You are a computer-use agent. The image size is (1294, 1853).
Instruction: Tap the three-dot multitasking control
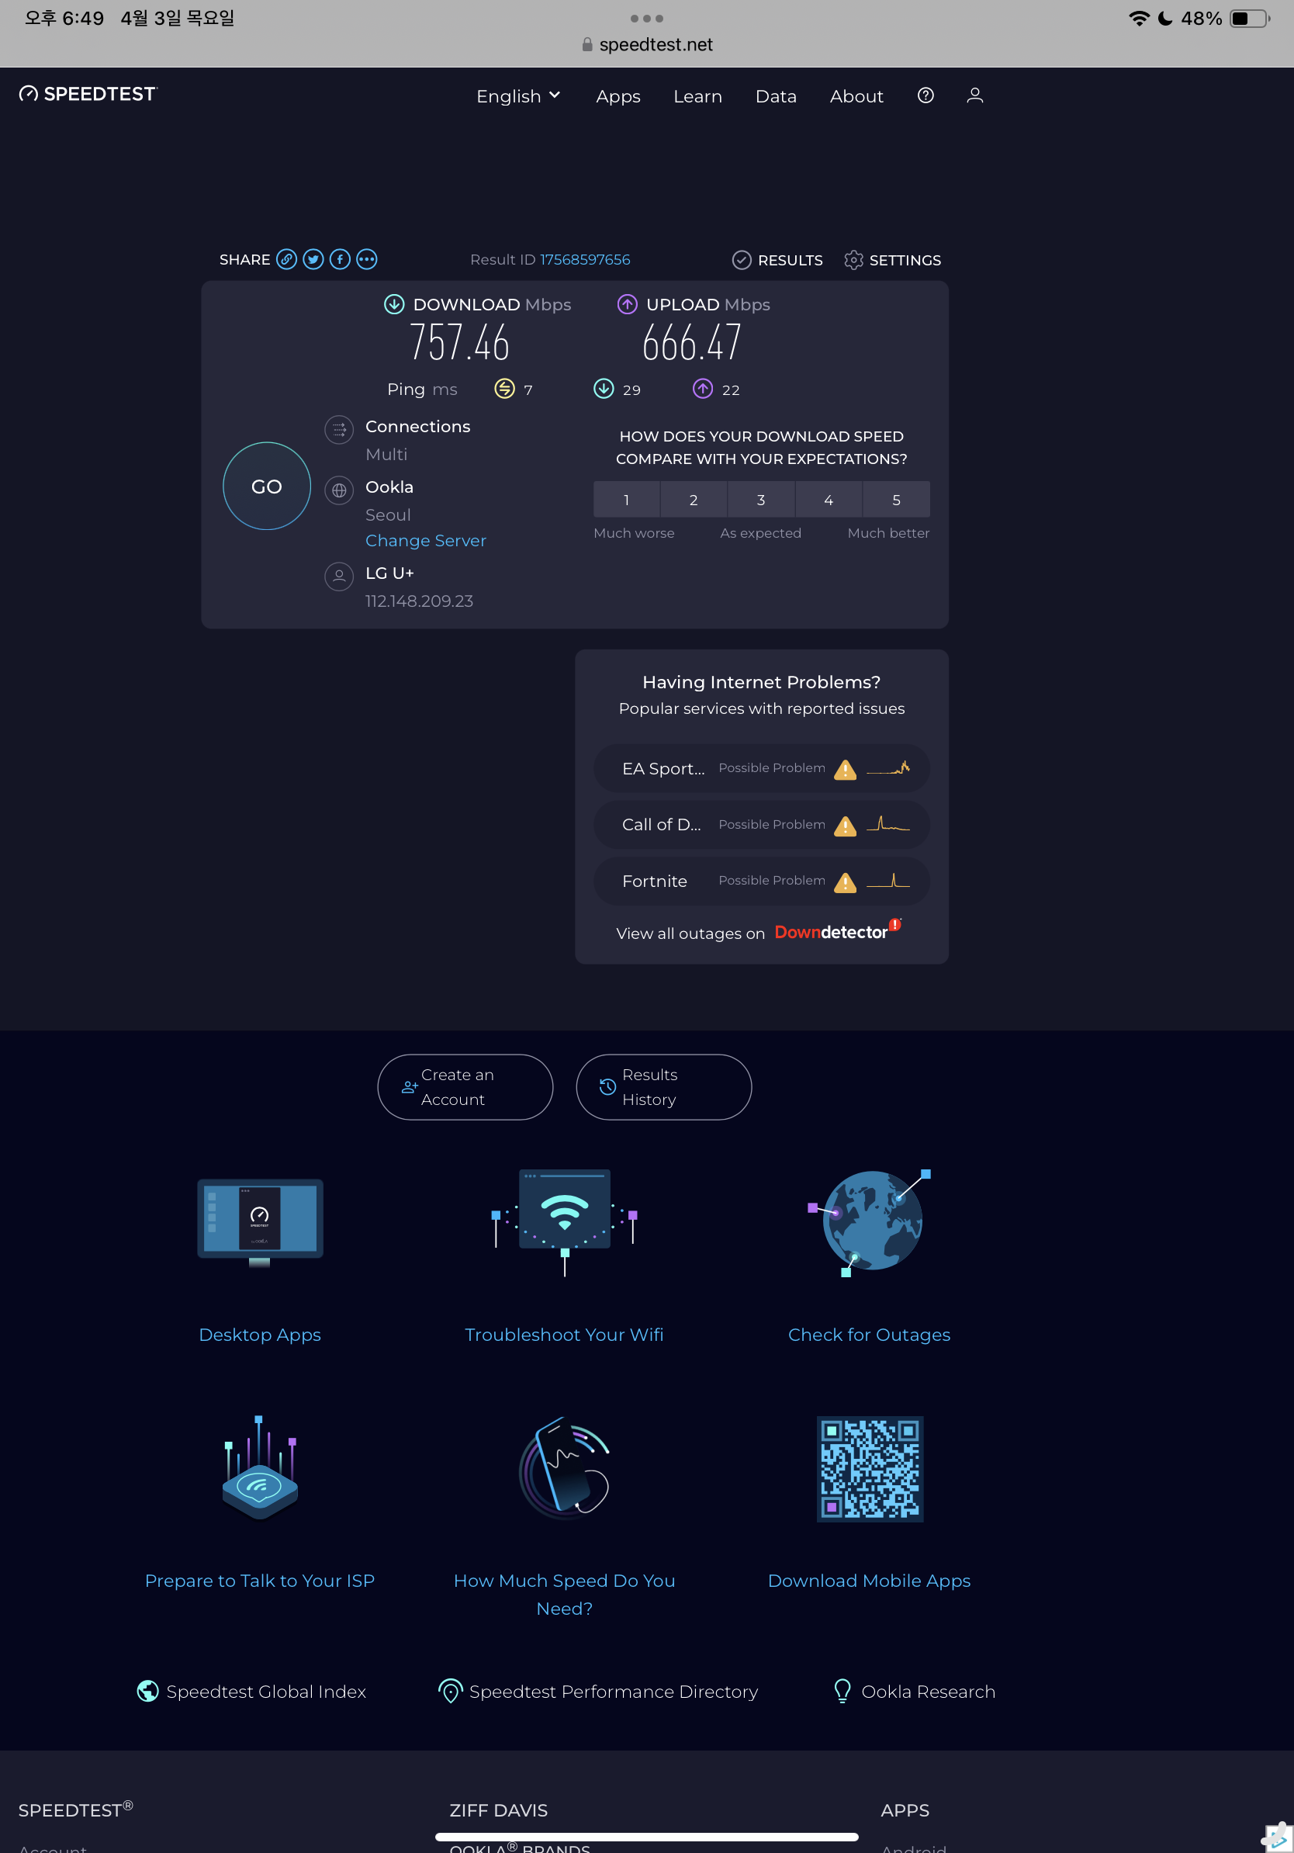point(647,18)
